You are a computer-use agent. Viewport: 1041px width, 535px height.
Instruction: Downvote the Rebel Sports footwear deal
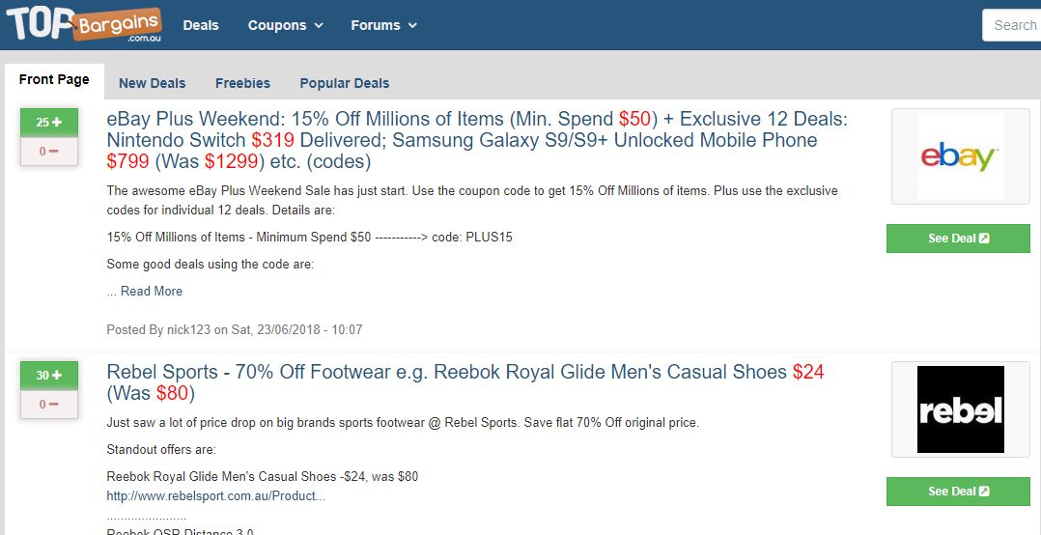click(49, 405)
